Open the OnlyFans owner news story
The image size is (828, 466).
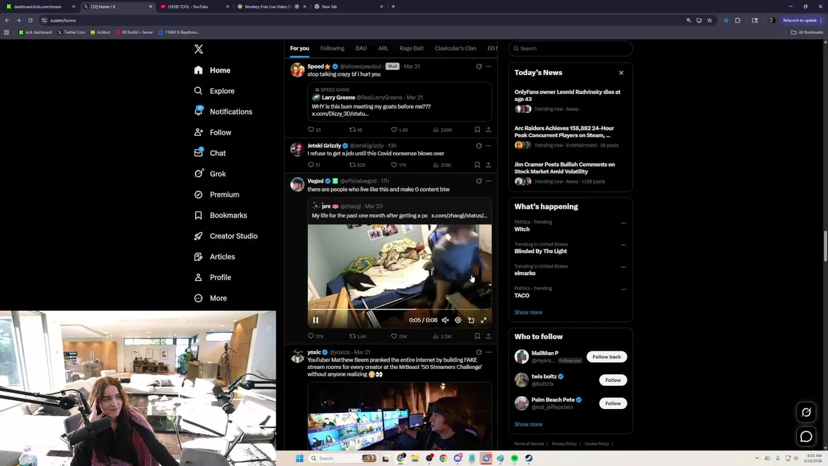coord(567,95)
